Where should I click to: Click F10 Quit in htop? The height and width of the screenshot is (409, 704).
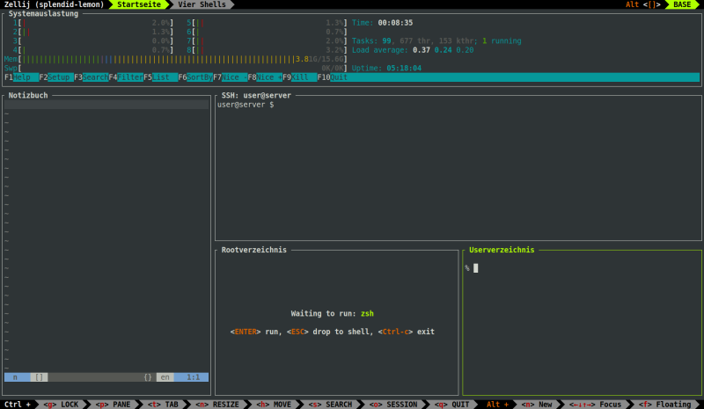[x=337, y=77]
